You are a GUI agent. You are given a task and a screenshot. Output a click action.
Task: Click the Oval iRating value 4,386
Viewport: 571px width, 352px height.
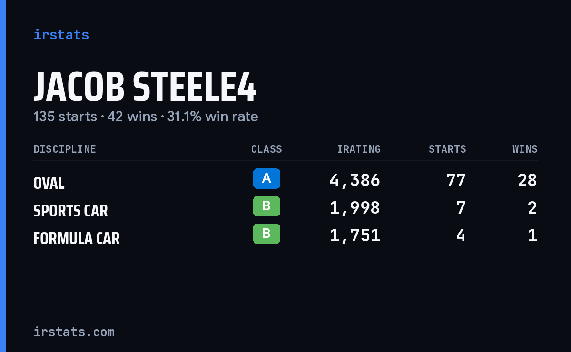(355, 180)
